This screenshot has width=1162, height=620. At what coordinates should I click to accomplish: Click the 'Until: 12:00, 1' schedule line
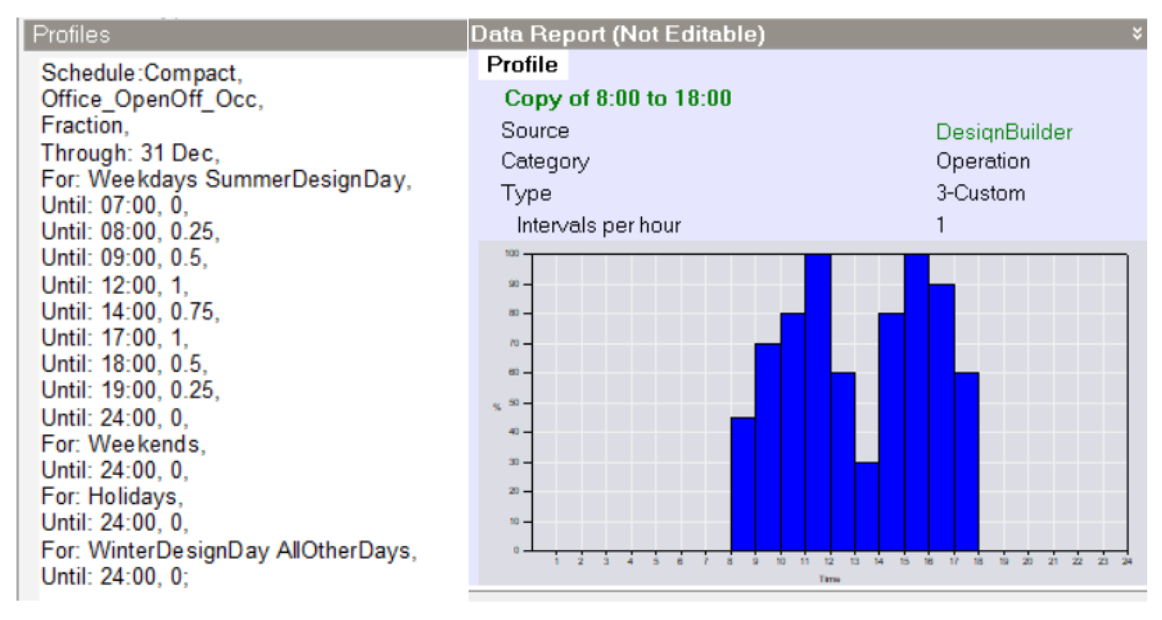click(115, 285)
